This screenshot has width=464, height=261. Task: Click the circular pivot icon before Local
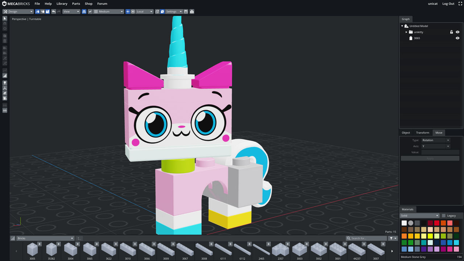click(x=133, y=12)
